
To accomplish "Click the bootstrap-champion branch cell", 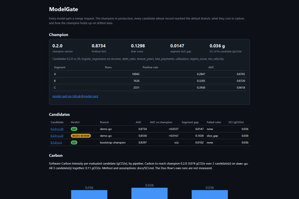I will click(113, 142).
